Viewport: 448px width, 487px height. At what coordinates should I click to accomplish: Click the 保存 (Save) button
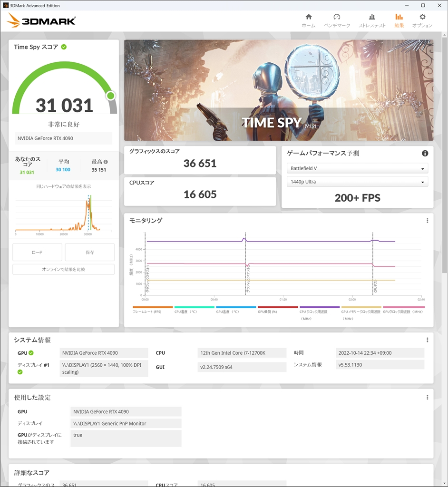point(90,252)
